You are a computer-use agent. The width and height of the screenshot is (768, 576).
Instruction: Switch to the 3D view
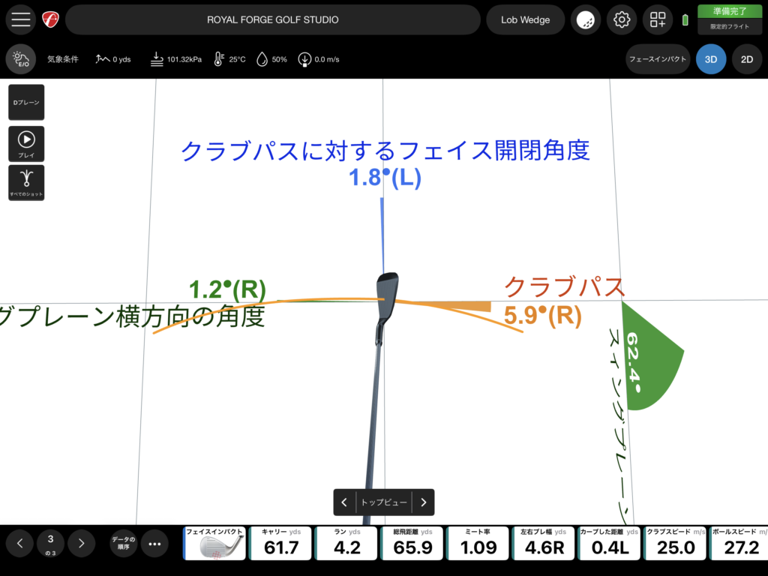pos(710,59)
